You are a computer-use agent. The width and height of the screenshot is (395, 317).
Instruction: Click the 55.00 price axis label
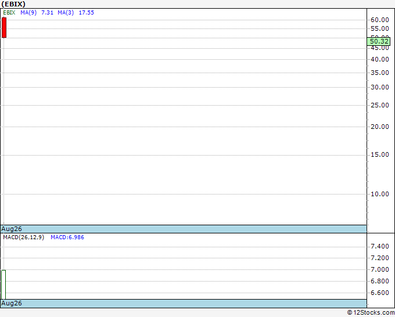[x=380, y=28]
